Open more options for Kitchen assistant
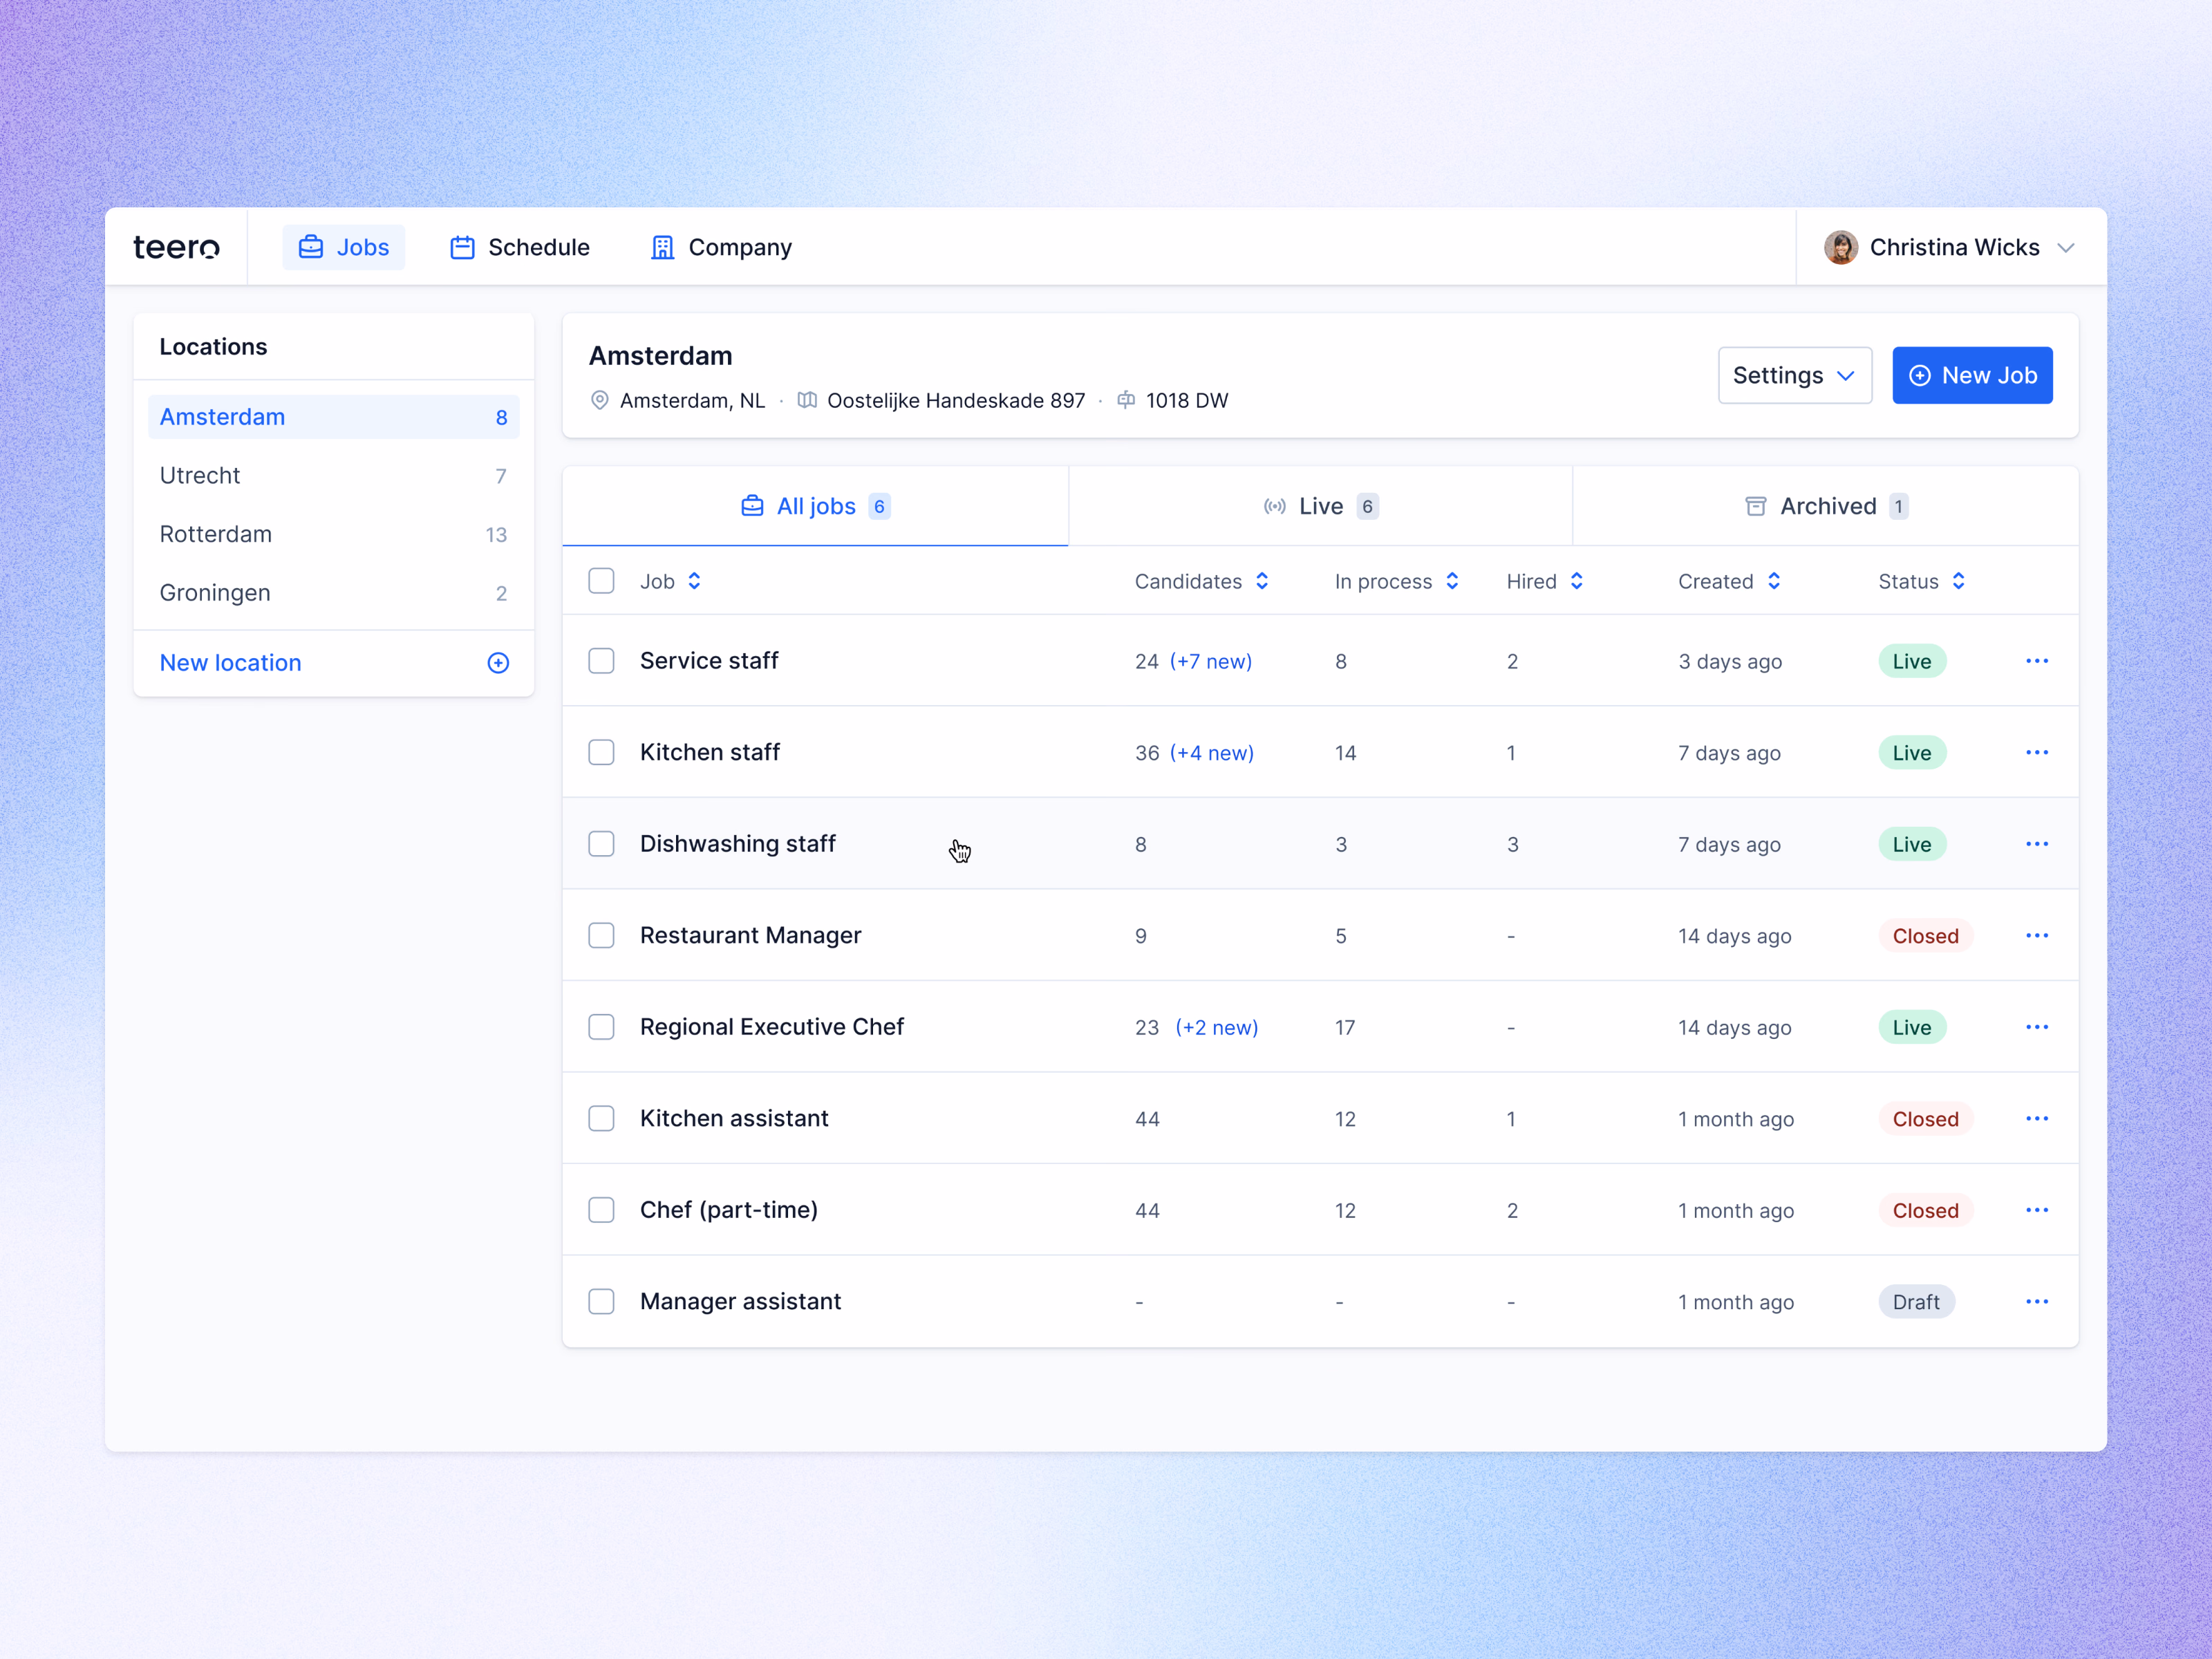 coord(2037,1118)
